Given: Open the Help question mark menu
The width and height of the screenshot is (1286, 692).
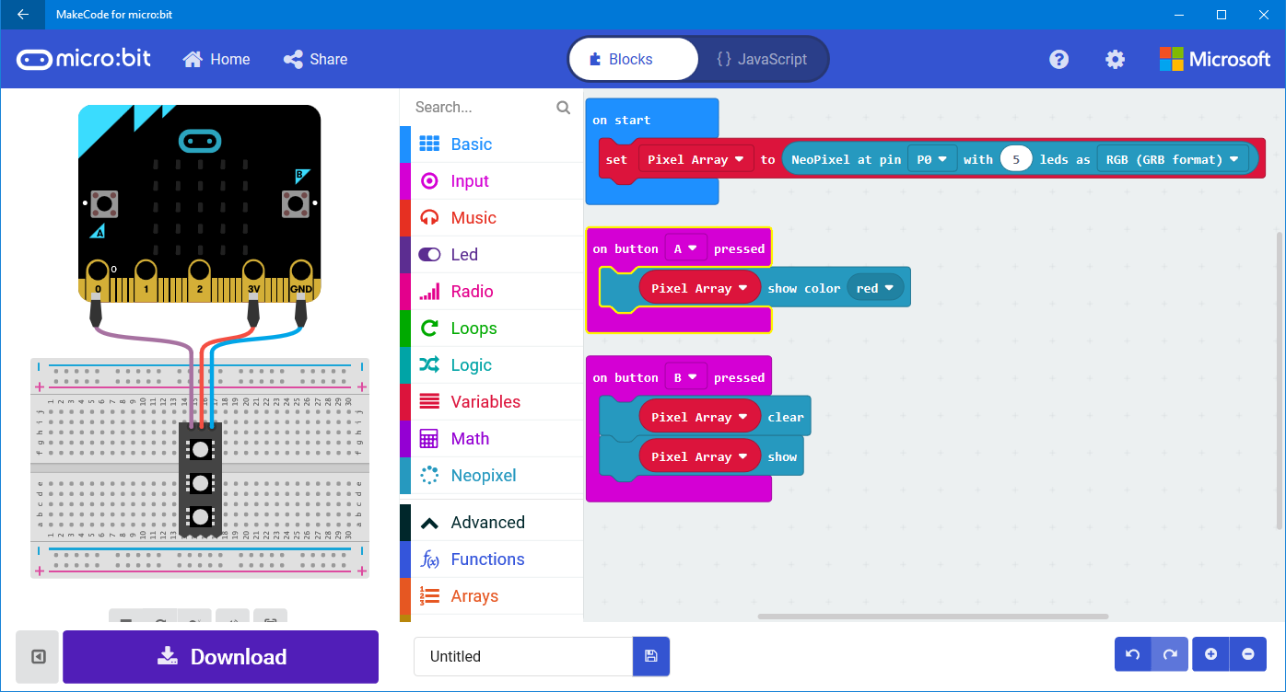Looking at the screenshot, I should [x=1058, y=59].
